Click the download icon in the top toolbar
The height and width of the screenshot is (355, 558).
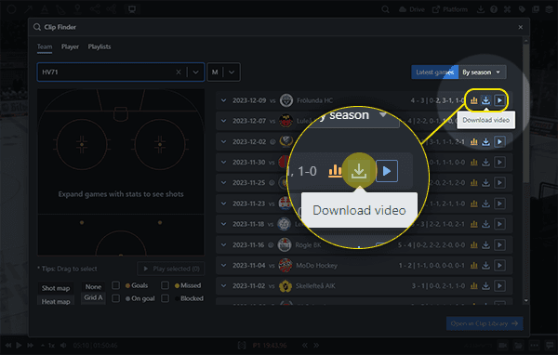pos(481,9)
